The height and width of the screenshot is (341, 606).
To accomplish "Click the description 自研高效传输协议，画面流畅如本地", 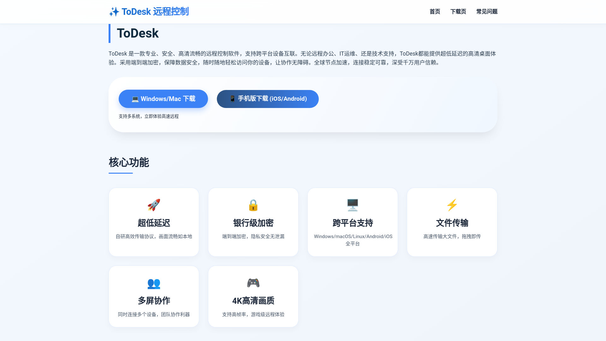I will (154, 236).
